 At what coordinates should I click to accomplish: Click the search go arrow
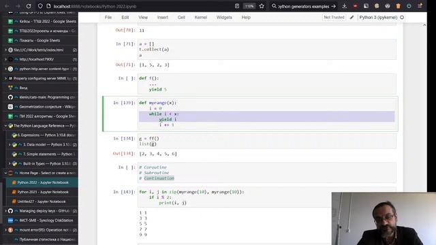pyautogui.click(x=333, y=6)
